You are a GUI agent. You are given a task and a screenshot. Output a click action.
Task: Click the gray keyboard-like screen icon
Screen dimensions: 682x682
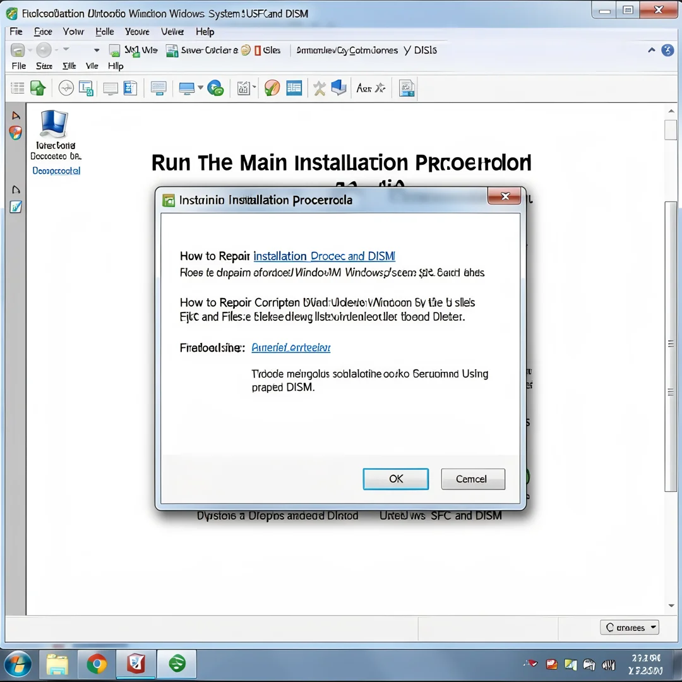(x=159, y=88)
